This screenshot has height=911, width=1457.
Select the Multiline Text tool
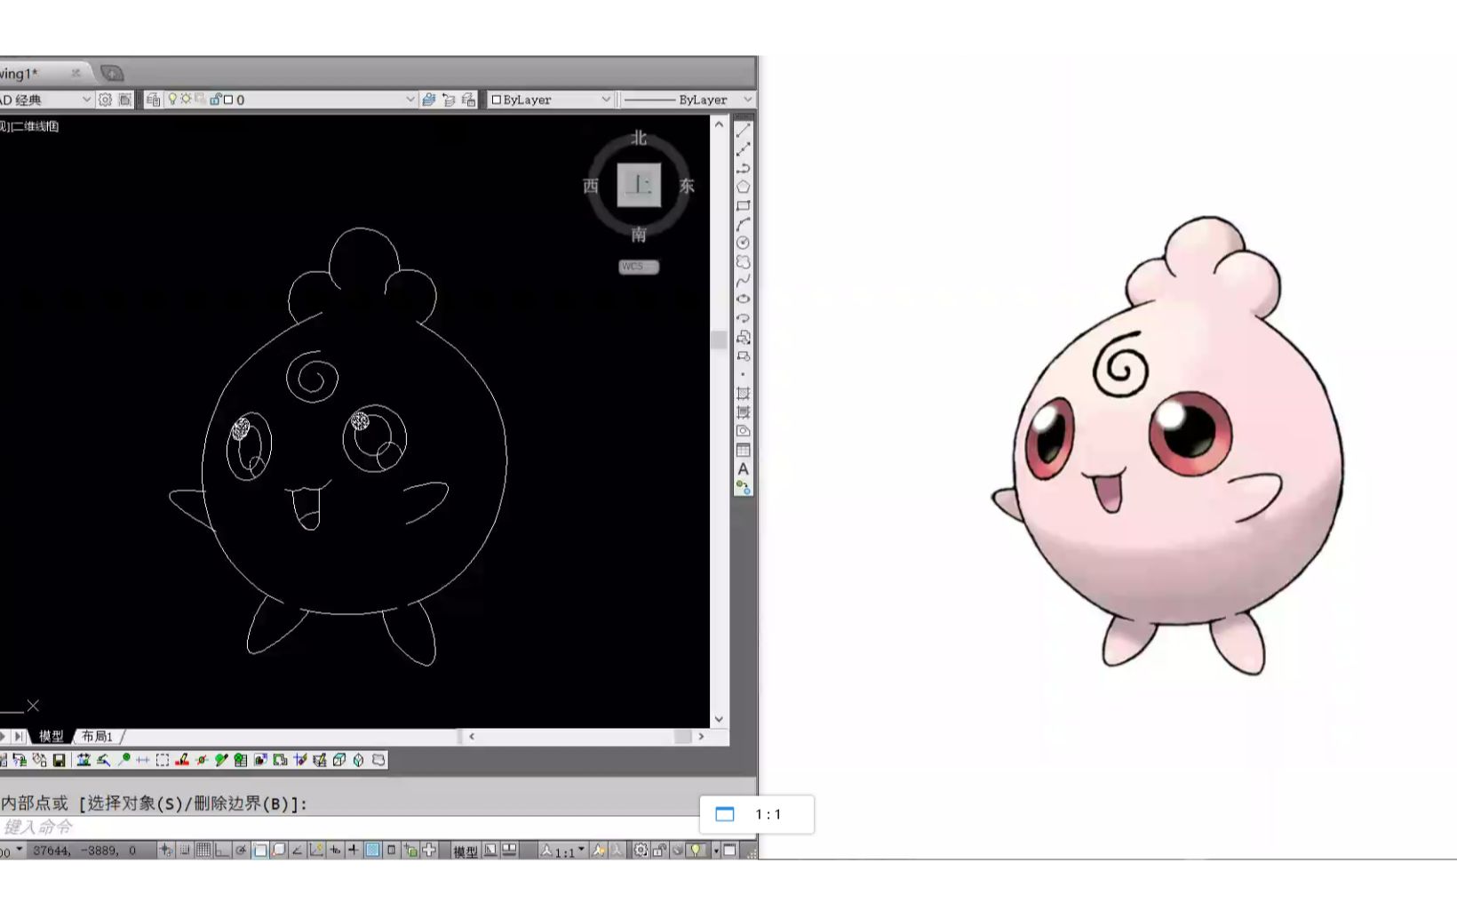744,468
